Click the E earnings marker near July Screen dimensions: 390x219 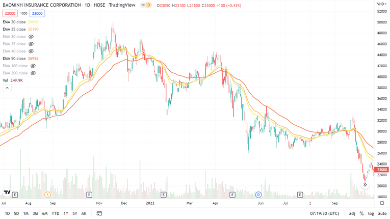(x=15, y=195)
